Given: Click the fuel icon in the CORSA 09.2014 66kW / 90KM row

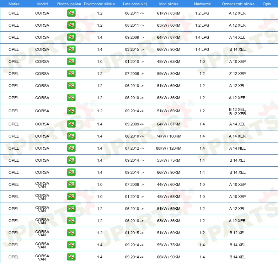Looking at the screenshot, I should tap(71, 172).
